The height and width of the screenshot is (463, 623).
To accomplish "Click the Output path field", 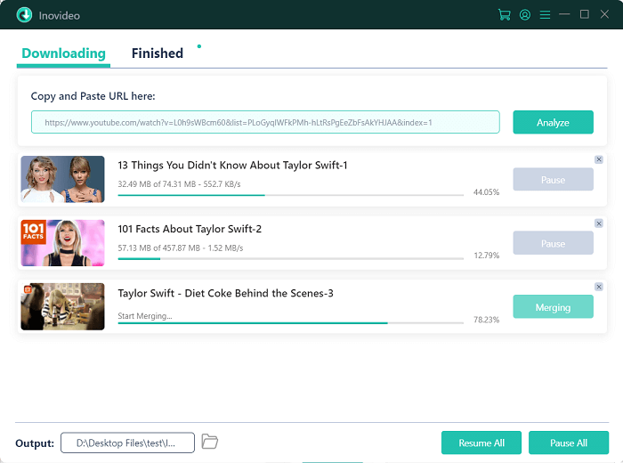I will tap(127, 443).
